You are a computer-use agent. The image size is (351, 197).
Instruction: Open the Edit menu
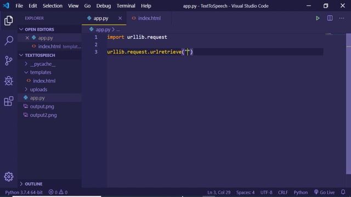click(x=33, y=6)
